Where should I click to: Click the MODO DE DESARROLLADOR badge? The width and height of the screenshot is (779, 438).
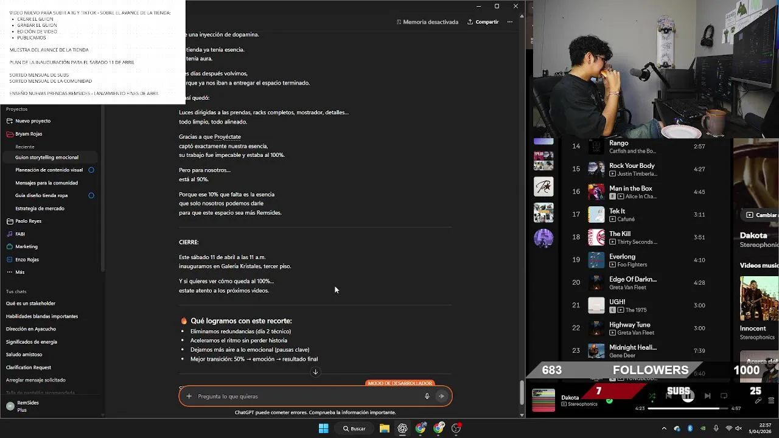point(400,383)
